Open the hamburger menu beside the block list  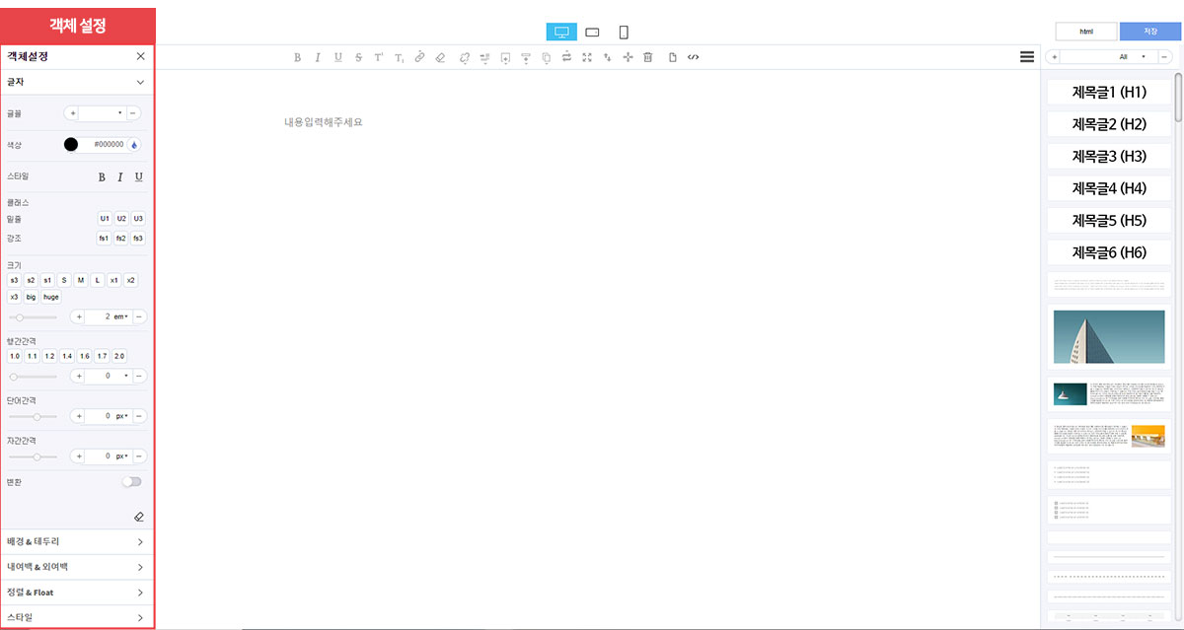tap(1027, 57)
